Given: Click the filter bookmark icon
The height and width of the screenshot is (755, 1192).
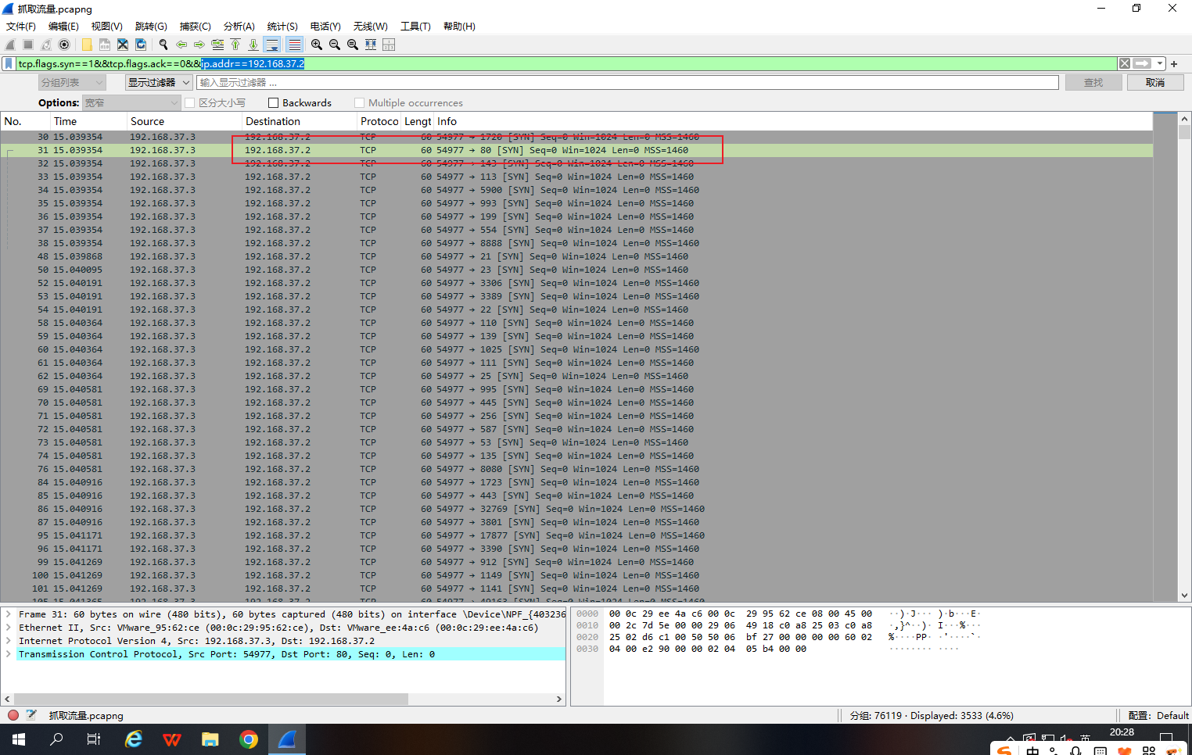Looking at the screenshot, I should click(9, 63).
